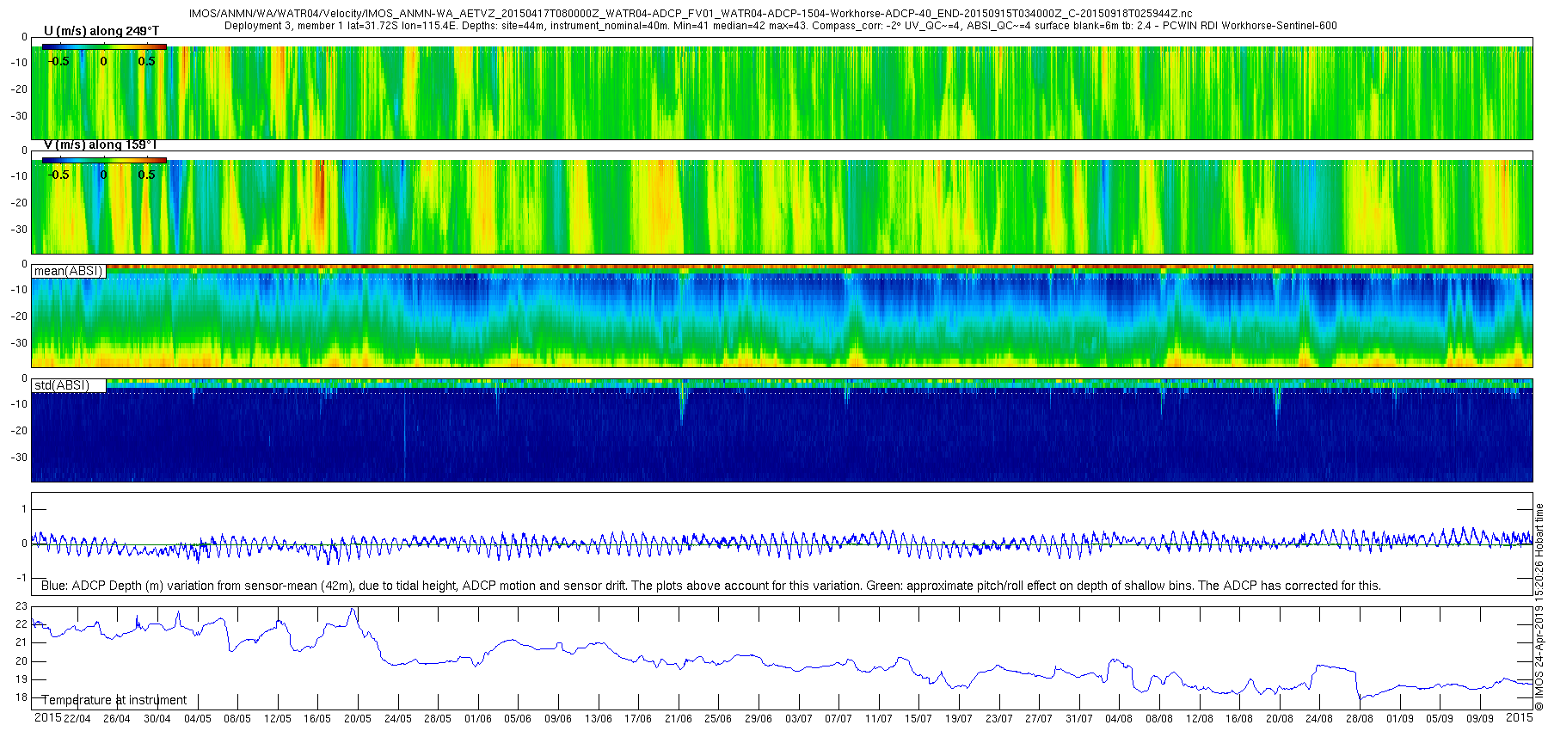Screen dimensions: 1548x731
Task: Click the 04/05 date tick label
Action: (197, 719)
